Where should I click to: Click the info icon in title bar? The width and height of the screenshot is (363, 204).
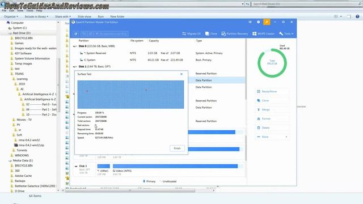(259, 22)
